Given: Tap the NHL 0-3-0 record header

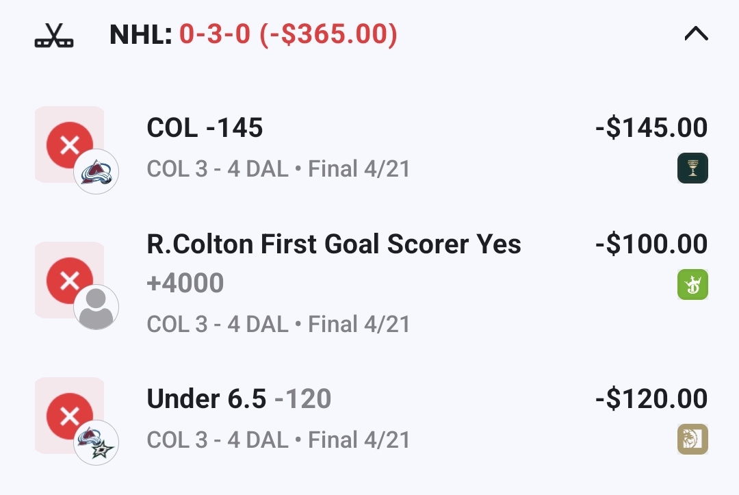Looking at the screenshot, I should click(253, 35).
